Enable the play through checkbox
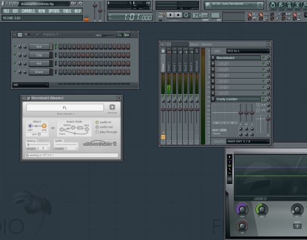 pos(97,132)
